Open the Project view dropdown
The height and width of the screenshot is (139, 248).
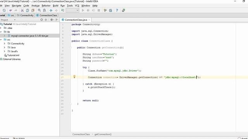(15, 20)
